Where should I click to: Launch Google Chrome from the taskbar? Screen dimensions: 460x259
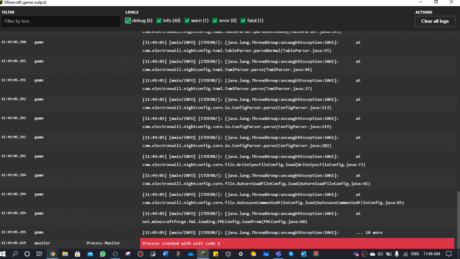53,254
